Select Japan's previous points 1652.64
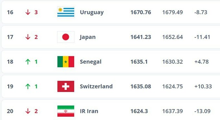Viewport: 220px width, 120px height. click(172, 37)
